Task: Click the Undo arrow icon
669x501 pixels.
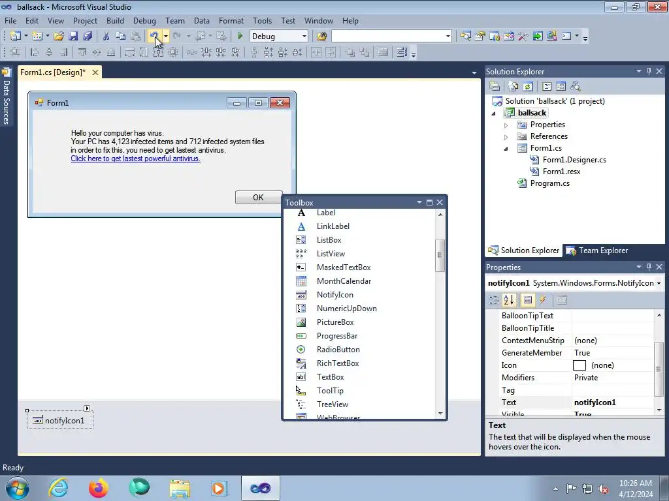Action: click(154, 37)
